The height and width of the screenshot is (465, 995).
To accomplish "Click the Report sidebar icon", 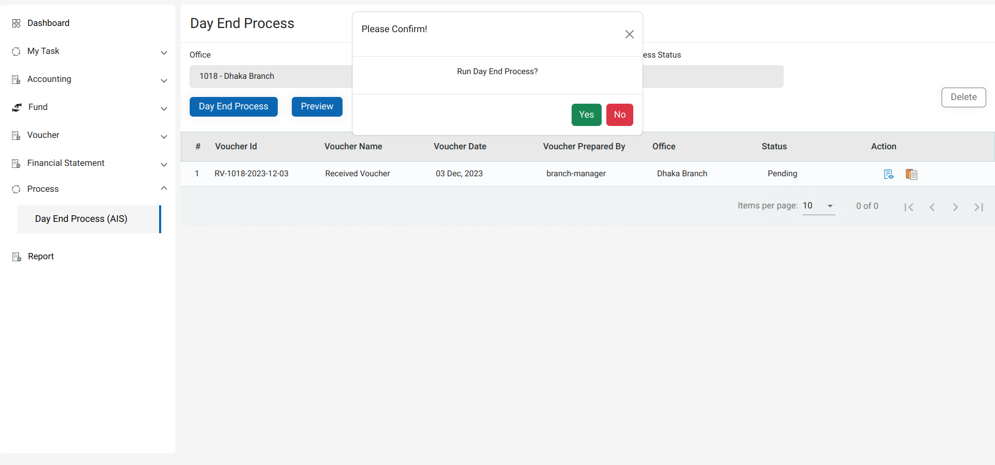I will coord(17,257).
